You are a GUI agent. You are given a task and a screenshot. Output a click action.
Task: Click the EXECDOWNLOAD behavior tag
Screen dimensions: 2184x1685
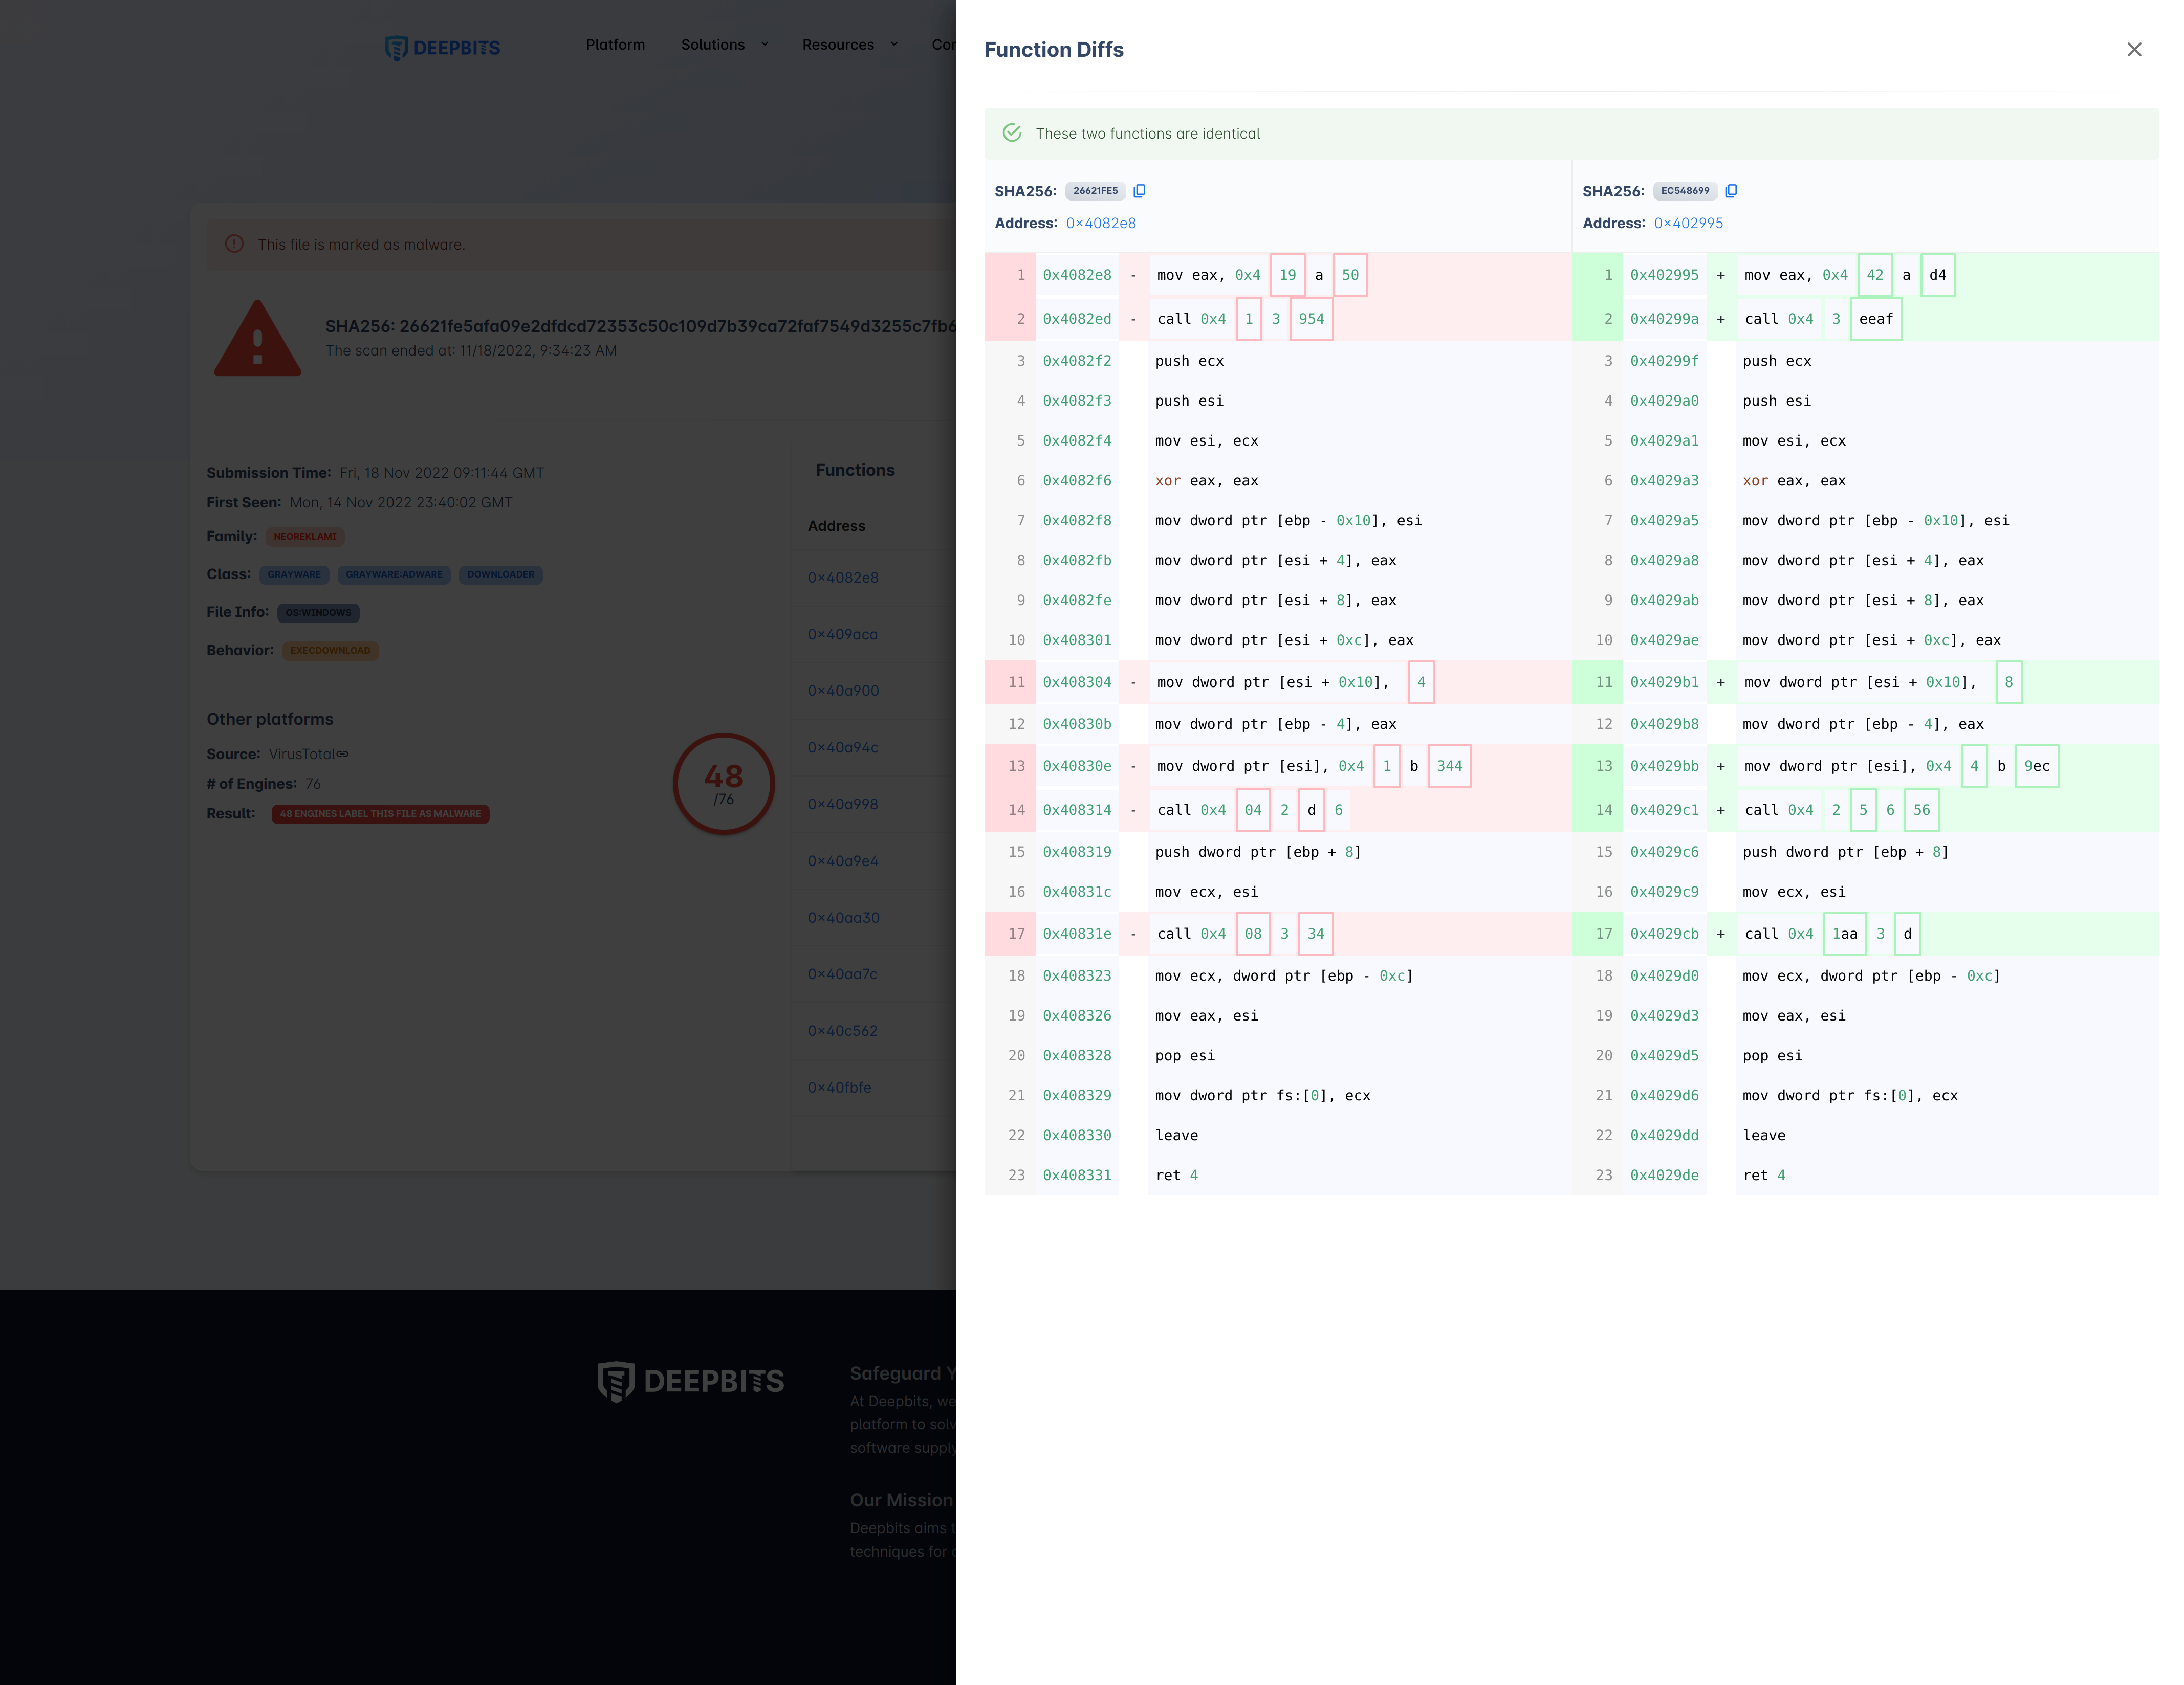click(x=330, y=651)
